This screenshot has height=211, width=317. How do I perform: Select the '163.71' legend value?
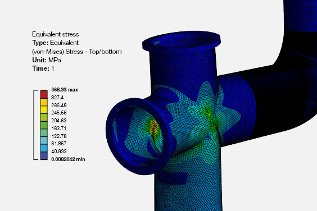[x=59, y=128]
